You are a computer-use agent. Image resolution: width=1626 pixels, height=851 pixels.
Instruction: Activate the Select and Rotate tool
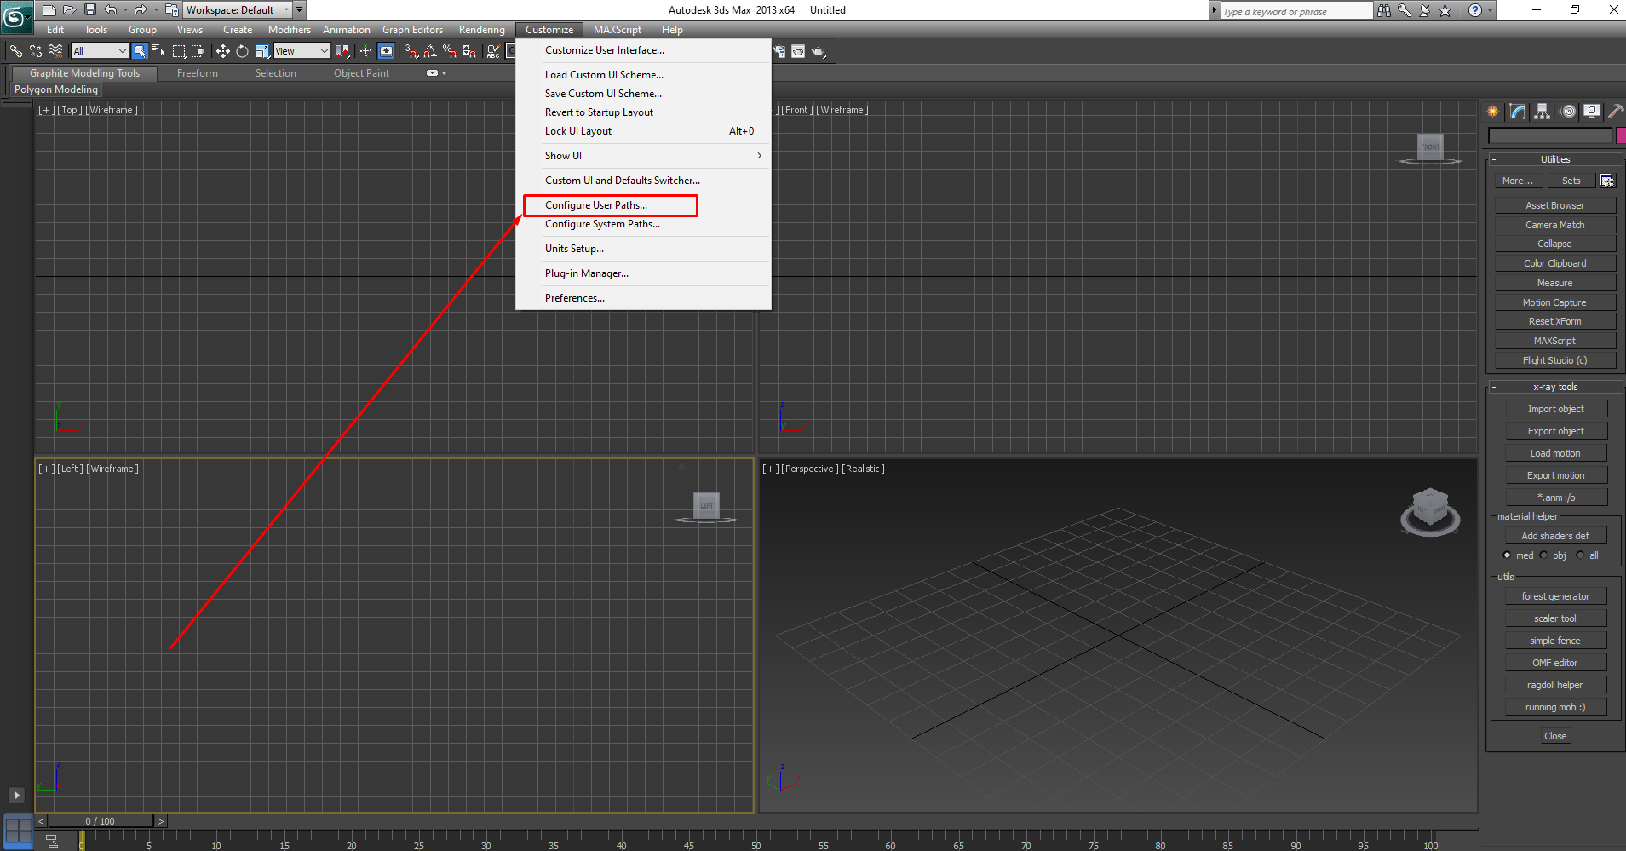tap(243, 51)
